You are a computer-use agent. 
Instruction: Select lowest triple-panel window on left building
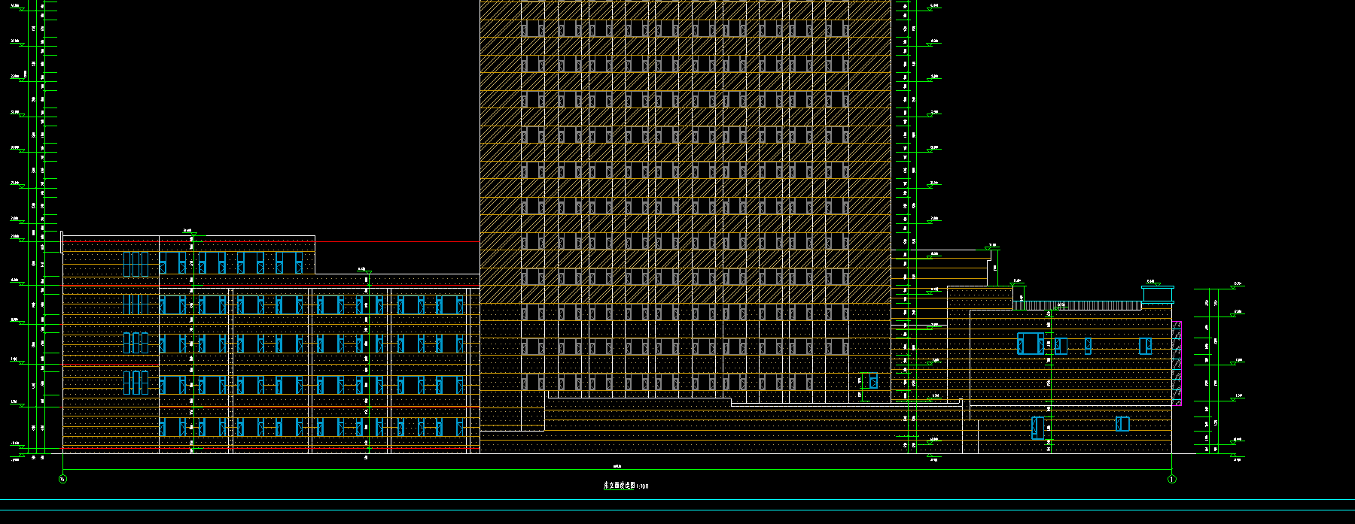click(x=135, y=383)
